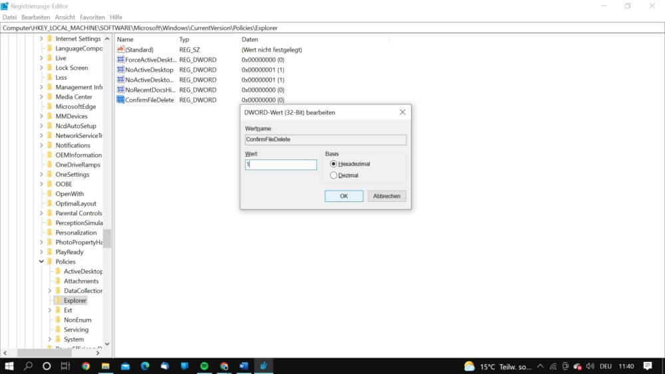Select the Servicing key

(76, 329)
